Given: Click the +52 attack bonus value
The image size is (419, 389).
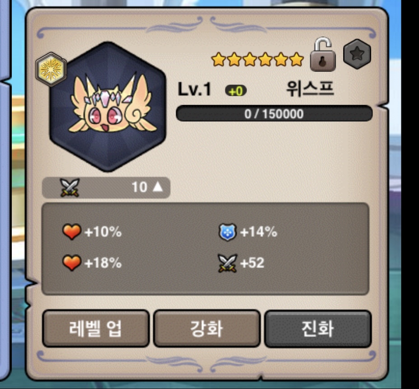Looking at the screenshot, I should [x=252, y=263].
